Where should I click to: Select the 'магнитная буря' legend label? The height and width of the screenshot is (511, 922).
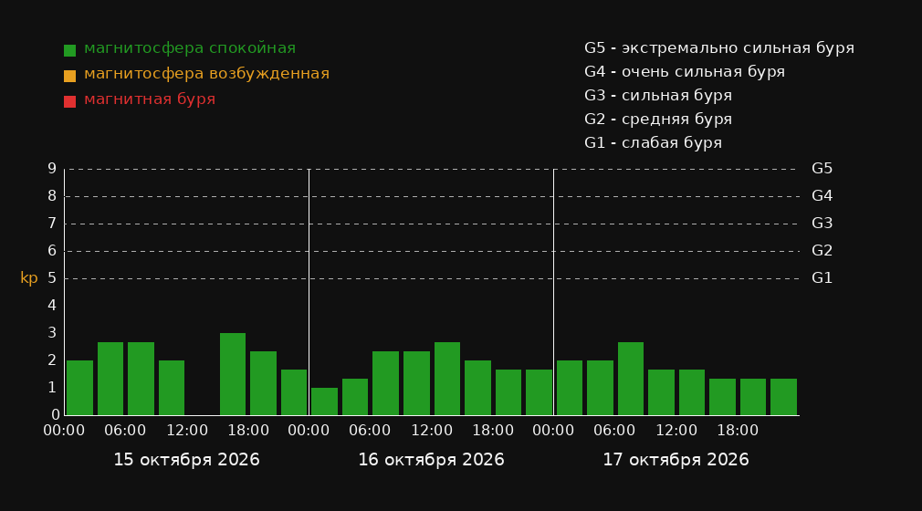point(150,99)
